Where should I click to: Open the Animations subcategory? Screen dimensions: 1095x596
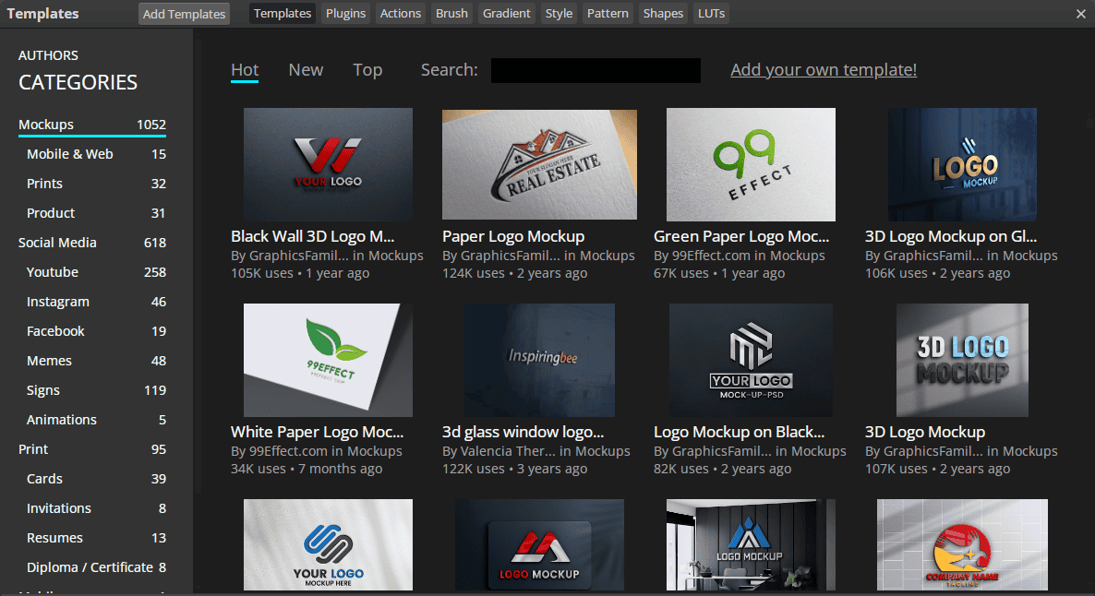click(96, 420)
